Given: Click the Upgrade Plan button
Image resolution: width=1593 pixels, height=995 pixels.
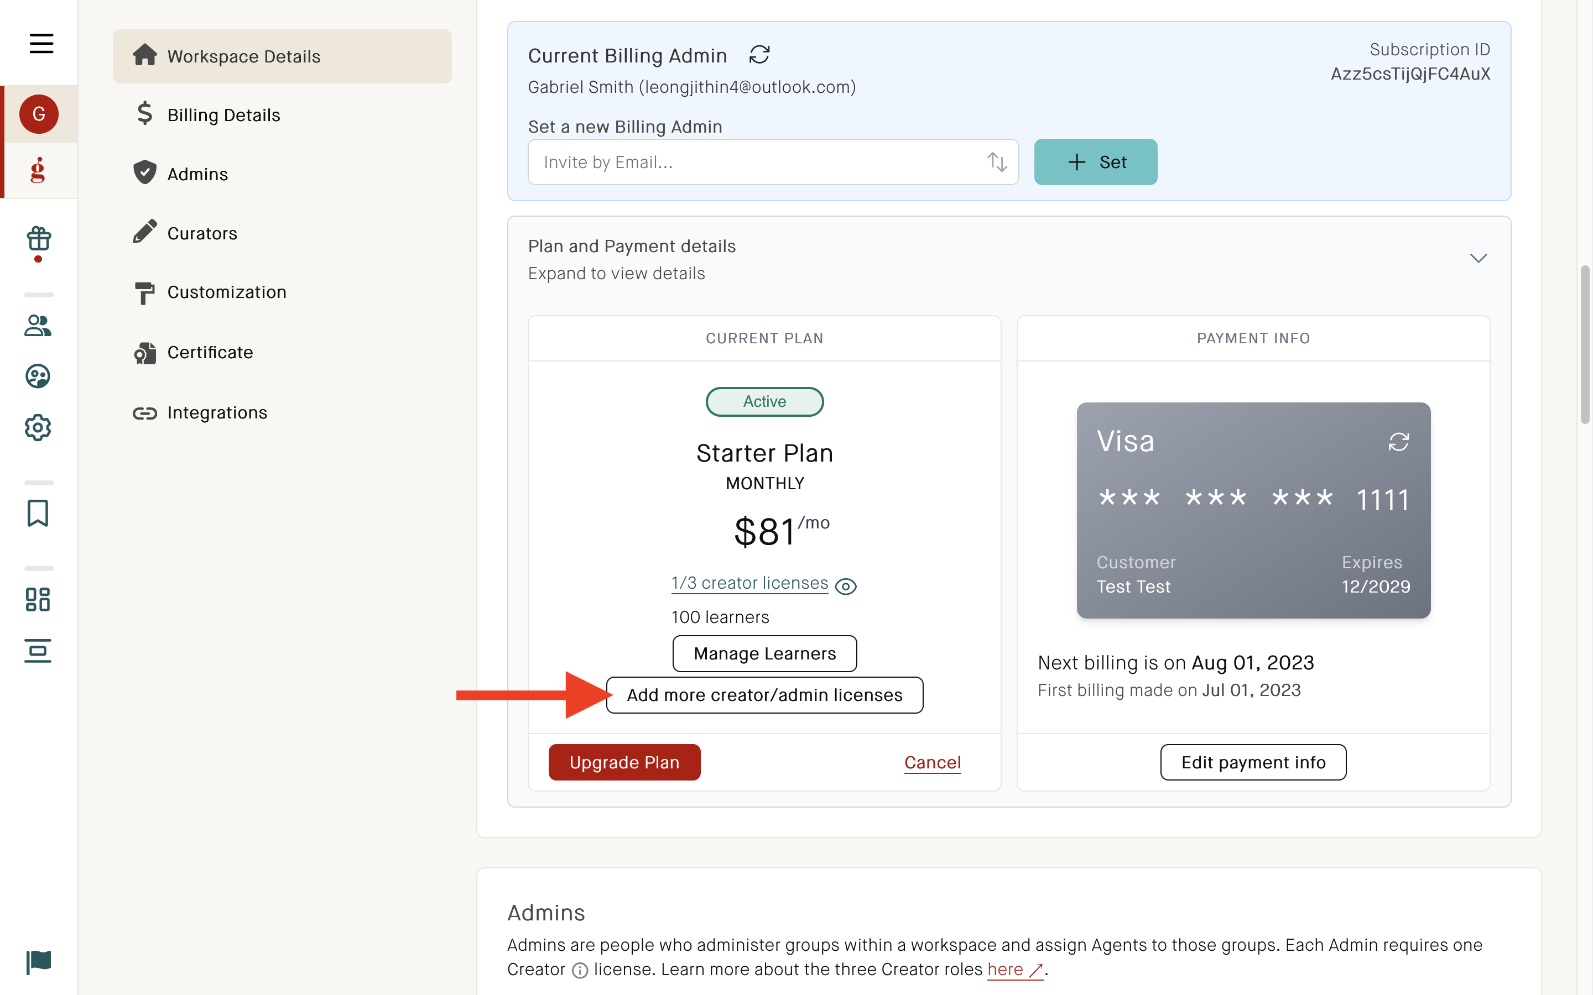Looking at the screenshot, I should click(624, 762).
